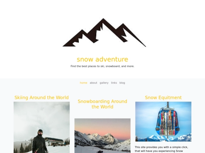205x153 pixels.
Task: Click the paragraph starting This site provides
Action: tap(161, 149)
